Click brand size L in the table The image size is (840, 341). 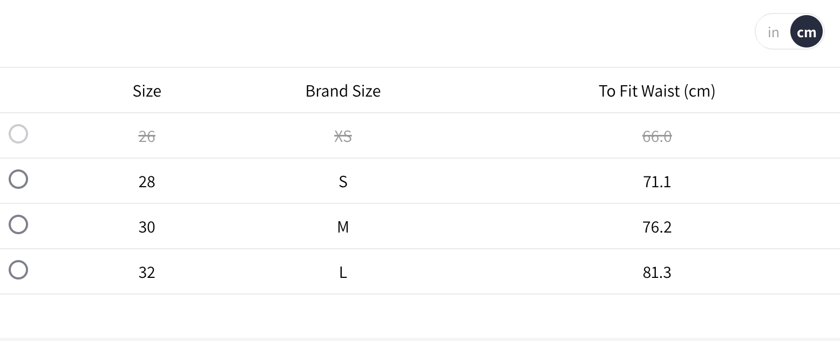[x=343, y=272]
